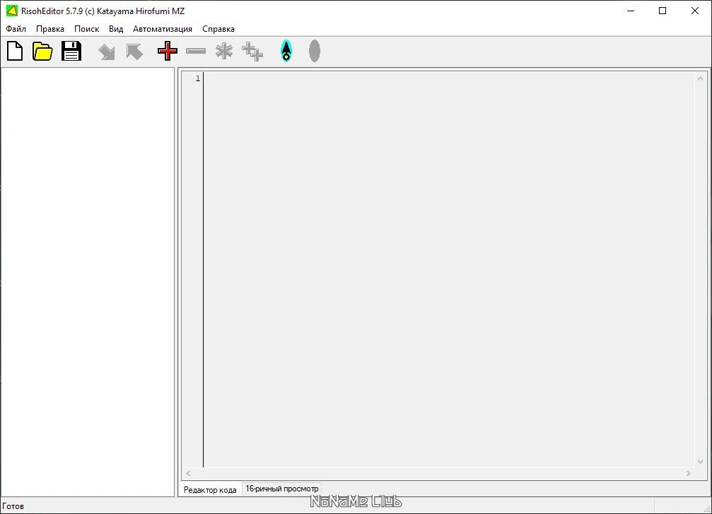Screen dimensions: 712x514
Task: Switch to the Редактор кода tab
Action: [210, 490]
